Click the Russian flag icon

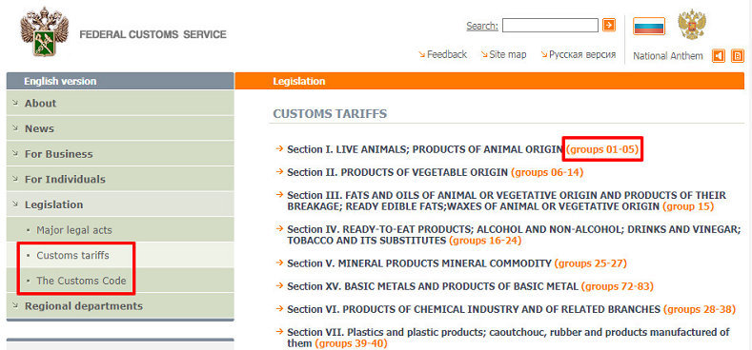coord(649,26)
